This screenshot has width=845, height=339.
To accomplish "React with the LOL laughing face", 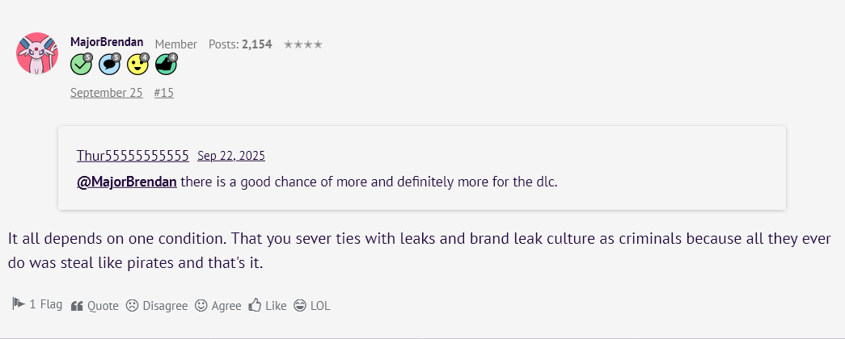I will (x=300, y=306).
